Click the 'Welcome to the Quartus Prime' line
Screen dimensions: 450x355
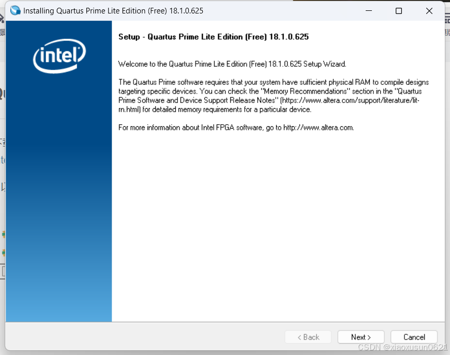click(x=232, y=64)
